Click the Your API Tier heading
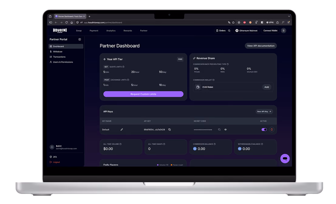The width and height of the screenshot is (336, 204). tap(115, 59)
